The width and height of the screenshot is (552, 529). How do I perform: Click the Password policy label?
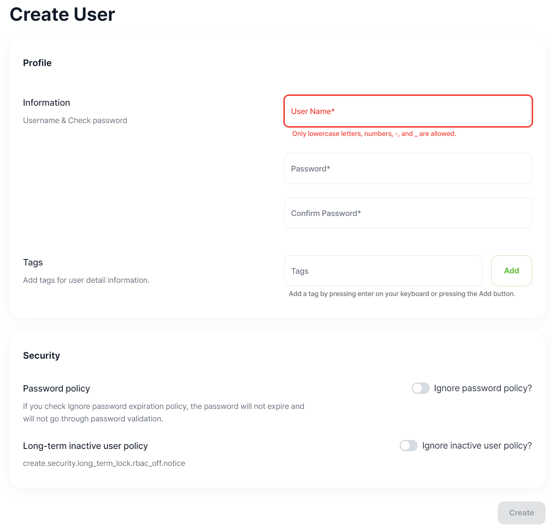(x=56, y=388)
